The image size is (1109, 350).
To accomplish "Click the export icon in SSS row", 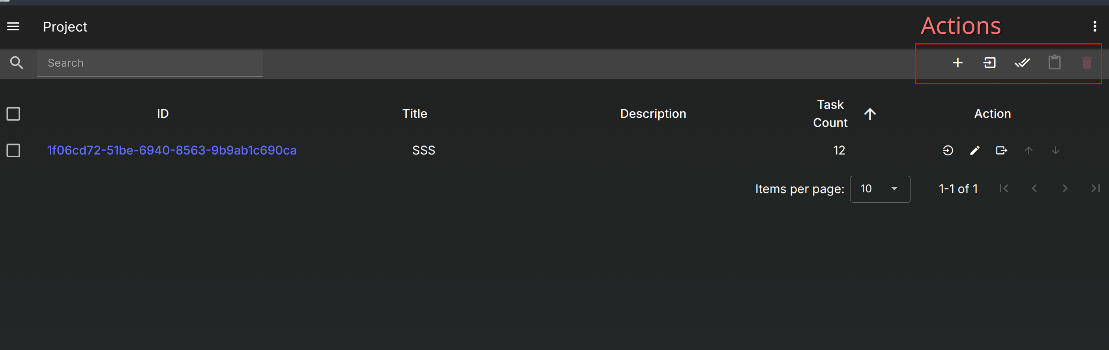I will (x=1001, y=151).
